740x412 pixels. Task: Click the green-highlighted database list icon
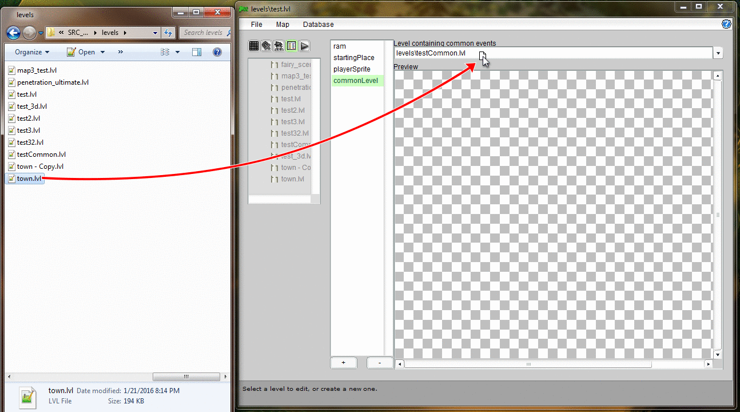[292, 46]
